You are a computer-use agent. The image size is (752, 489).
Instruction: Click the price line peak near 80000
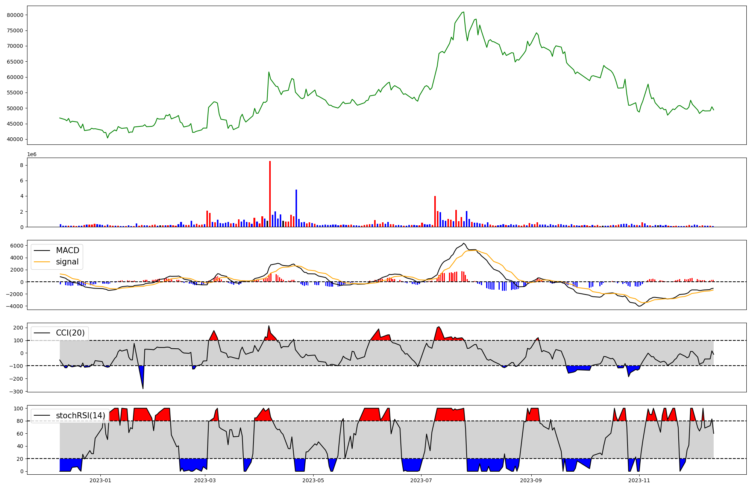click(x=463, y=12)
